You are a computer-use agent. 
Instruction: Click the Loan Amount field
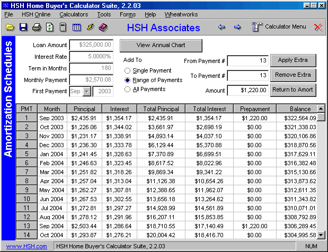(91, 44)
